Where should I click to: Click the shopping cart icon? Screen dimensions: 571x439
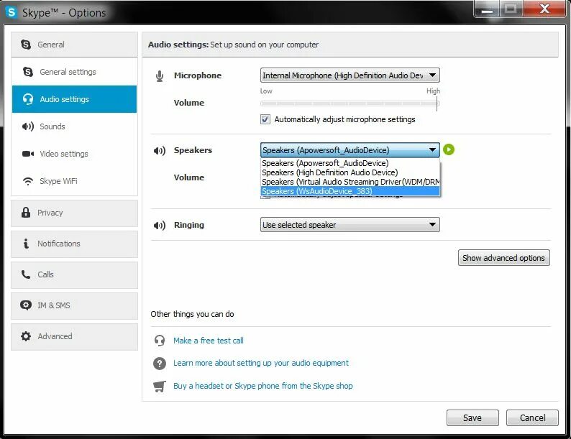[x=160, y=386]
